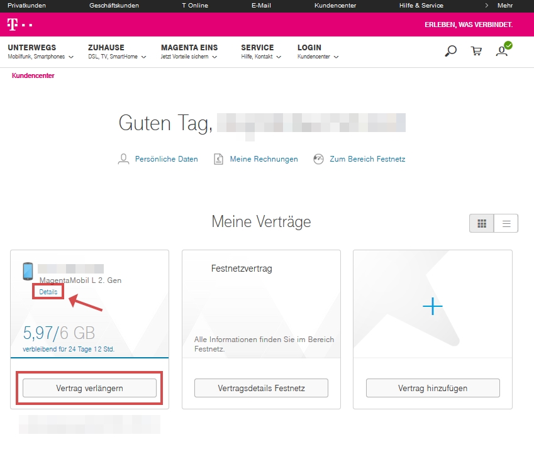Open the logged-in user account icon
The width and height of the screenshot is (534, 454).
tap(503, 49)
